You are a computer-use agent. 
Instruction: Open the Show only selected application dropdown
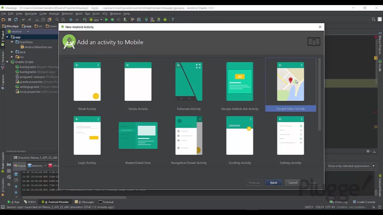click(351, 166)
